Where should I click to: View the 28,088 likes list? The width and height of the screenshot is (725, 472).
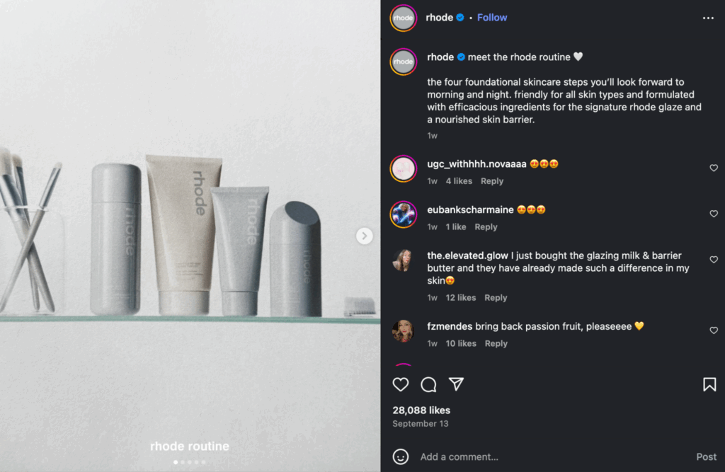[421, 410]
